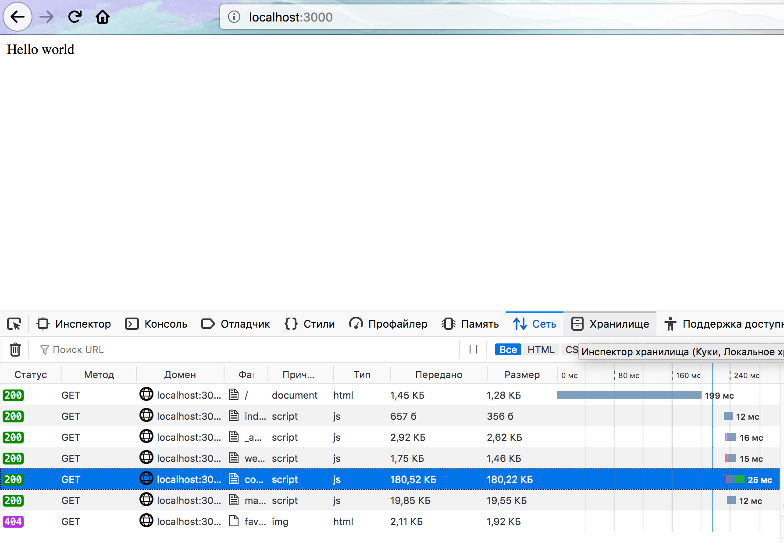The image size is (784, 543).
Task: Filter requests by HTML type
Action: point(541,350)
